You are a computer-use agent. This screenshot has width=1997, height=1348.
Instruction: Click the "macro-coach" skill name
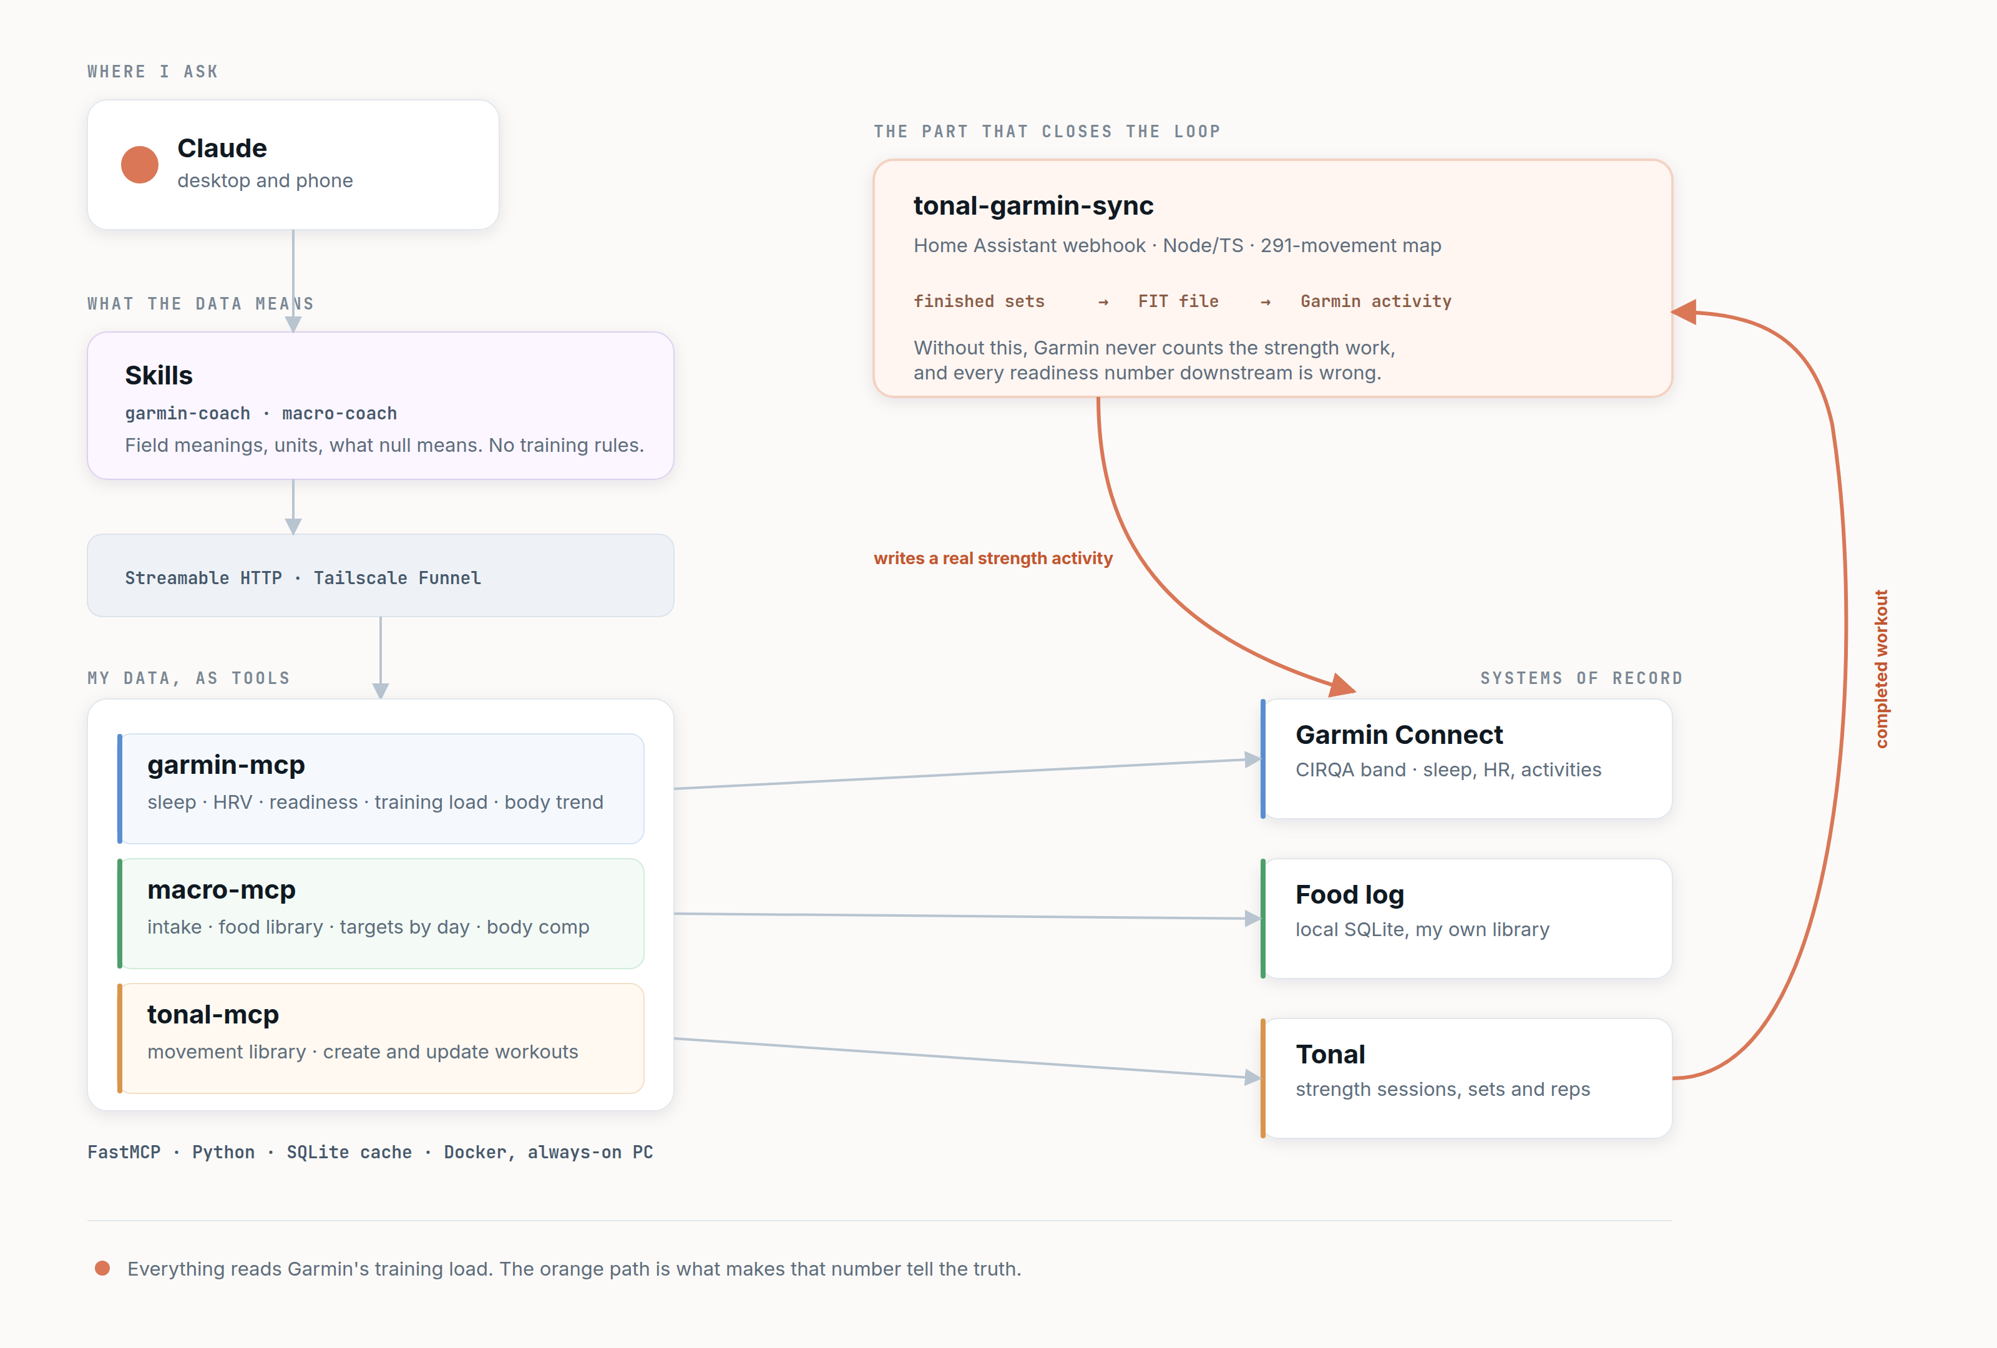[x=339, y=413]
